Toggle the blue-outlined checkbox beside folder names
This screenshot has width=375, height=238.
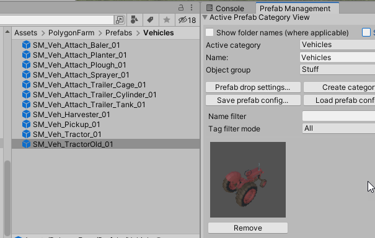click(x=366, y=32)
